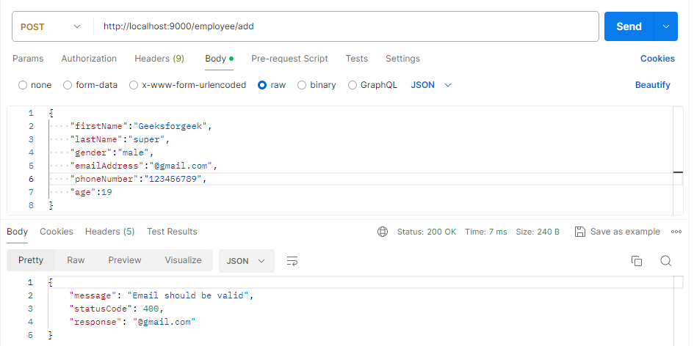Click the request URL input field
This screenshot has width=694, height=346.
(345, 26)
